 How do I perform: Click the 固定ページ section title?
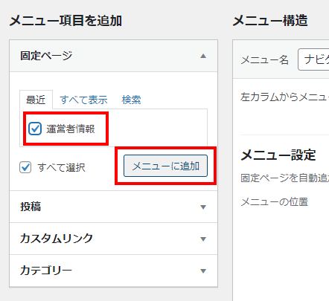(x=46, y=56)
